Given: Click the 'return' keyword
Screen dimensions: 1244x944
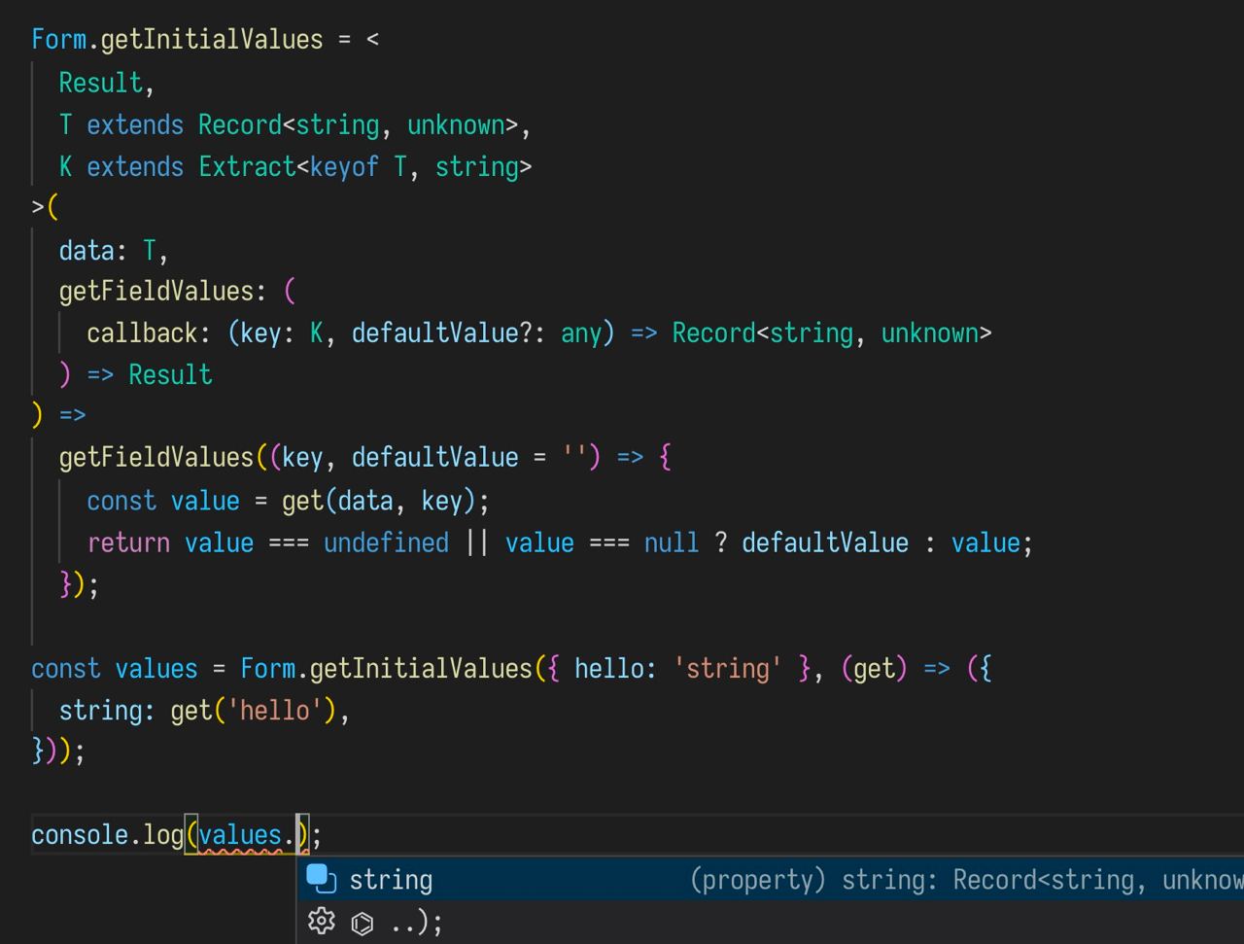Looking at the screenshot, I should pyautogui.click(x=128, y=542).
